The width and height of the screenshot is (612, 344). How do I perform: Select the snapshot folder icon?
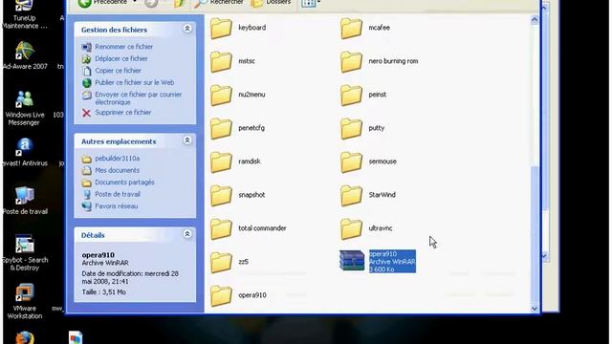pyautogui.click(x=221, y=195)
